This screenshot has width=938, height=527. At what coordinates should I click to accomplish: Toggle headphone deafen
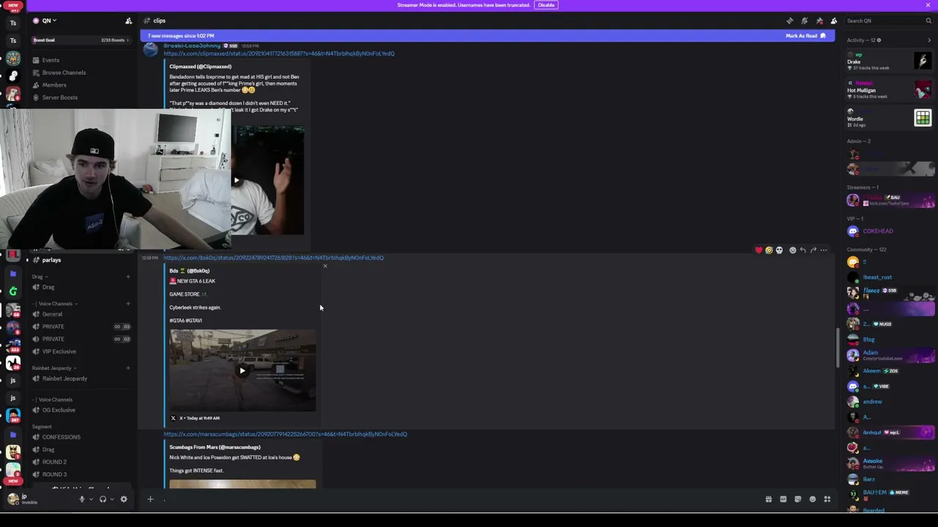[103, 499]
